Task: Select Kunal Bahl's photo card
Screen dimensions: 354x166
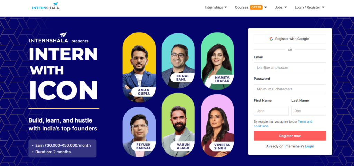Action: click(178, 60)
